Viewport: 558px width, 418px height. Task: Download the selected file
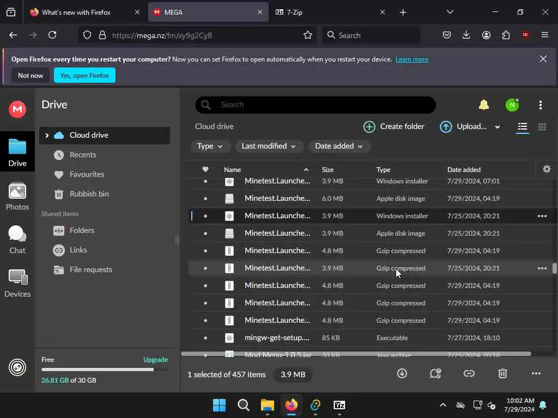click(x=402, y=373)
